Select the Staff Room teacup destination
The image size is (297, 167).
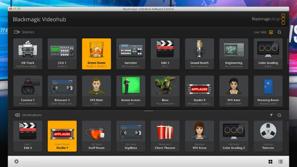click(x=96, y=136)
